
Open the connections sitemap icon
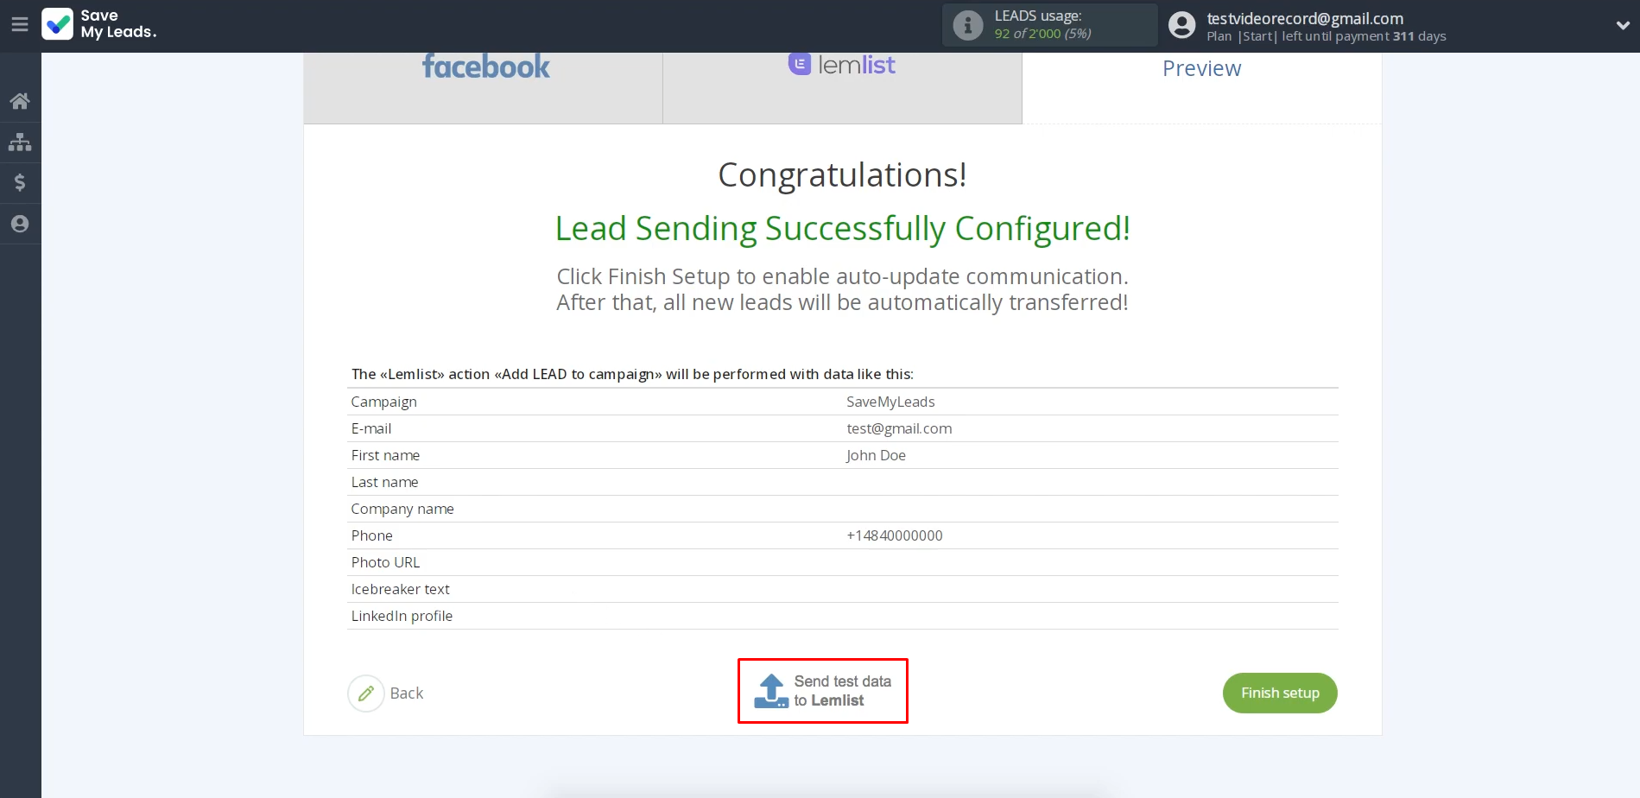(x=20, y=142)
